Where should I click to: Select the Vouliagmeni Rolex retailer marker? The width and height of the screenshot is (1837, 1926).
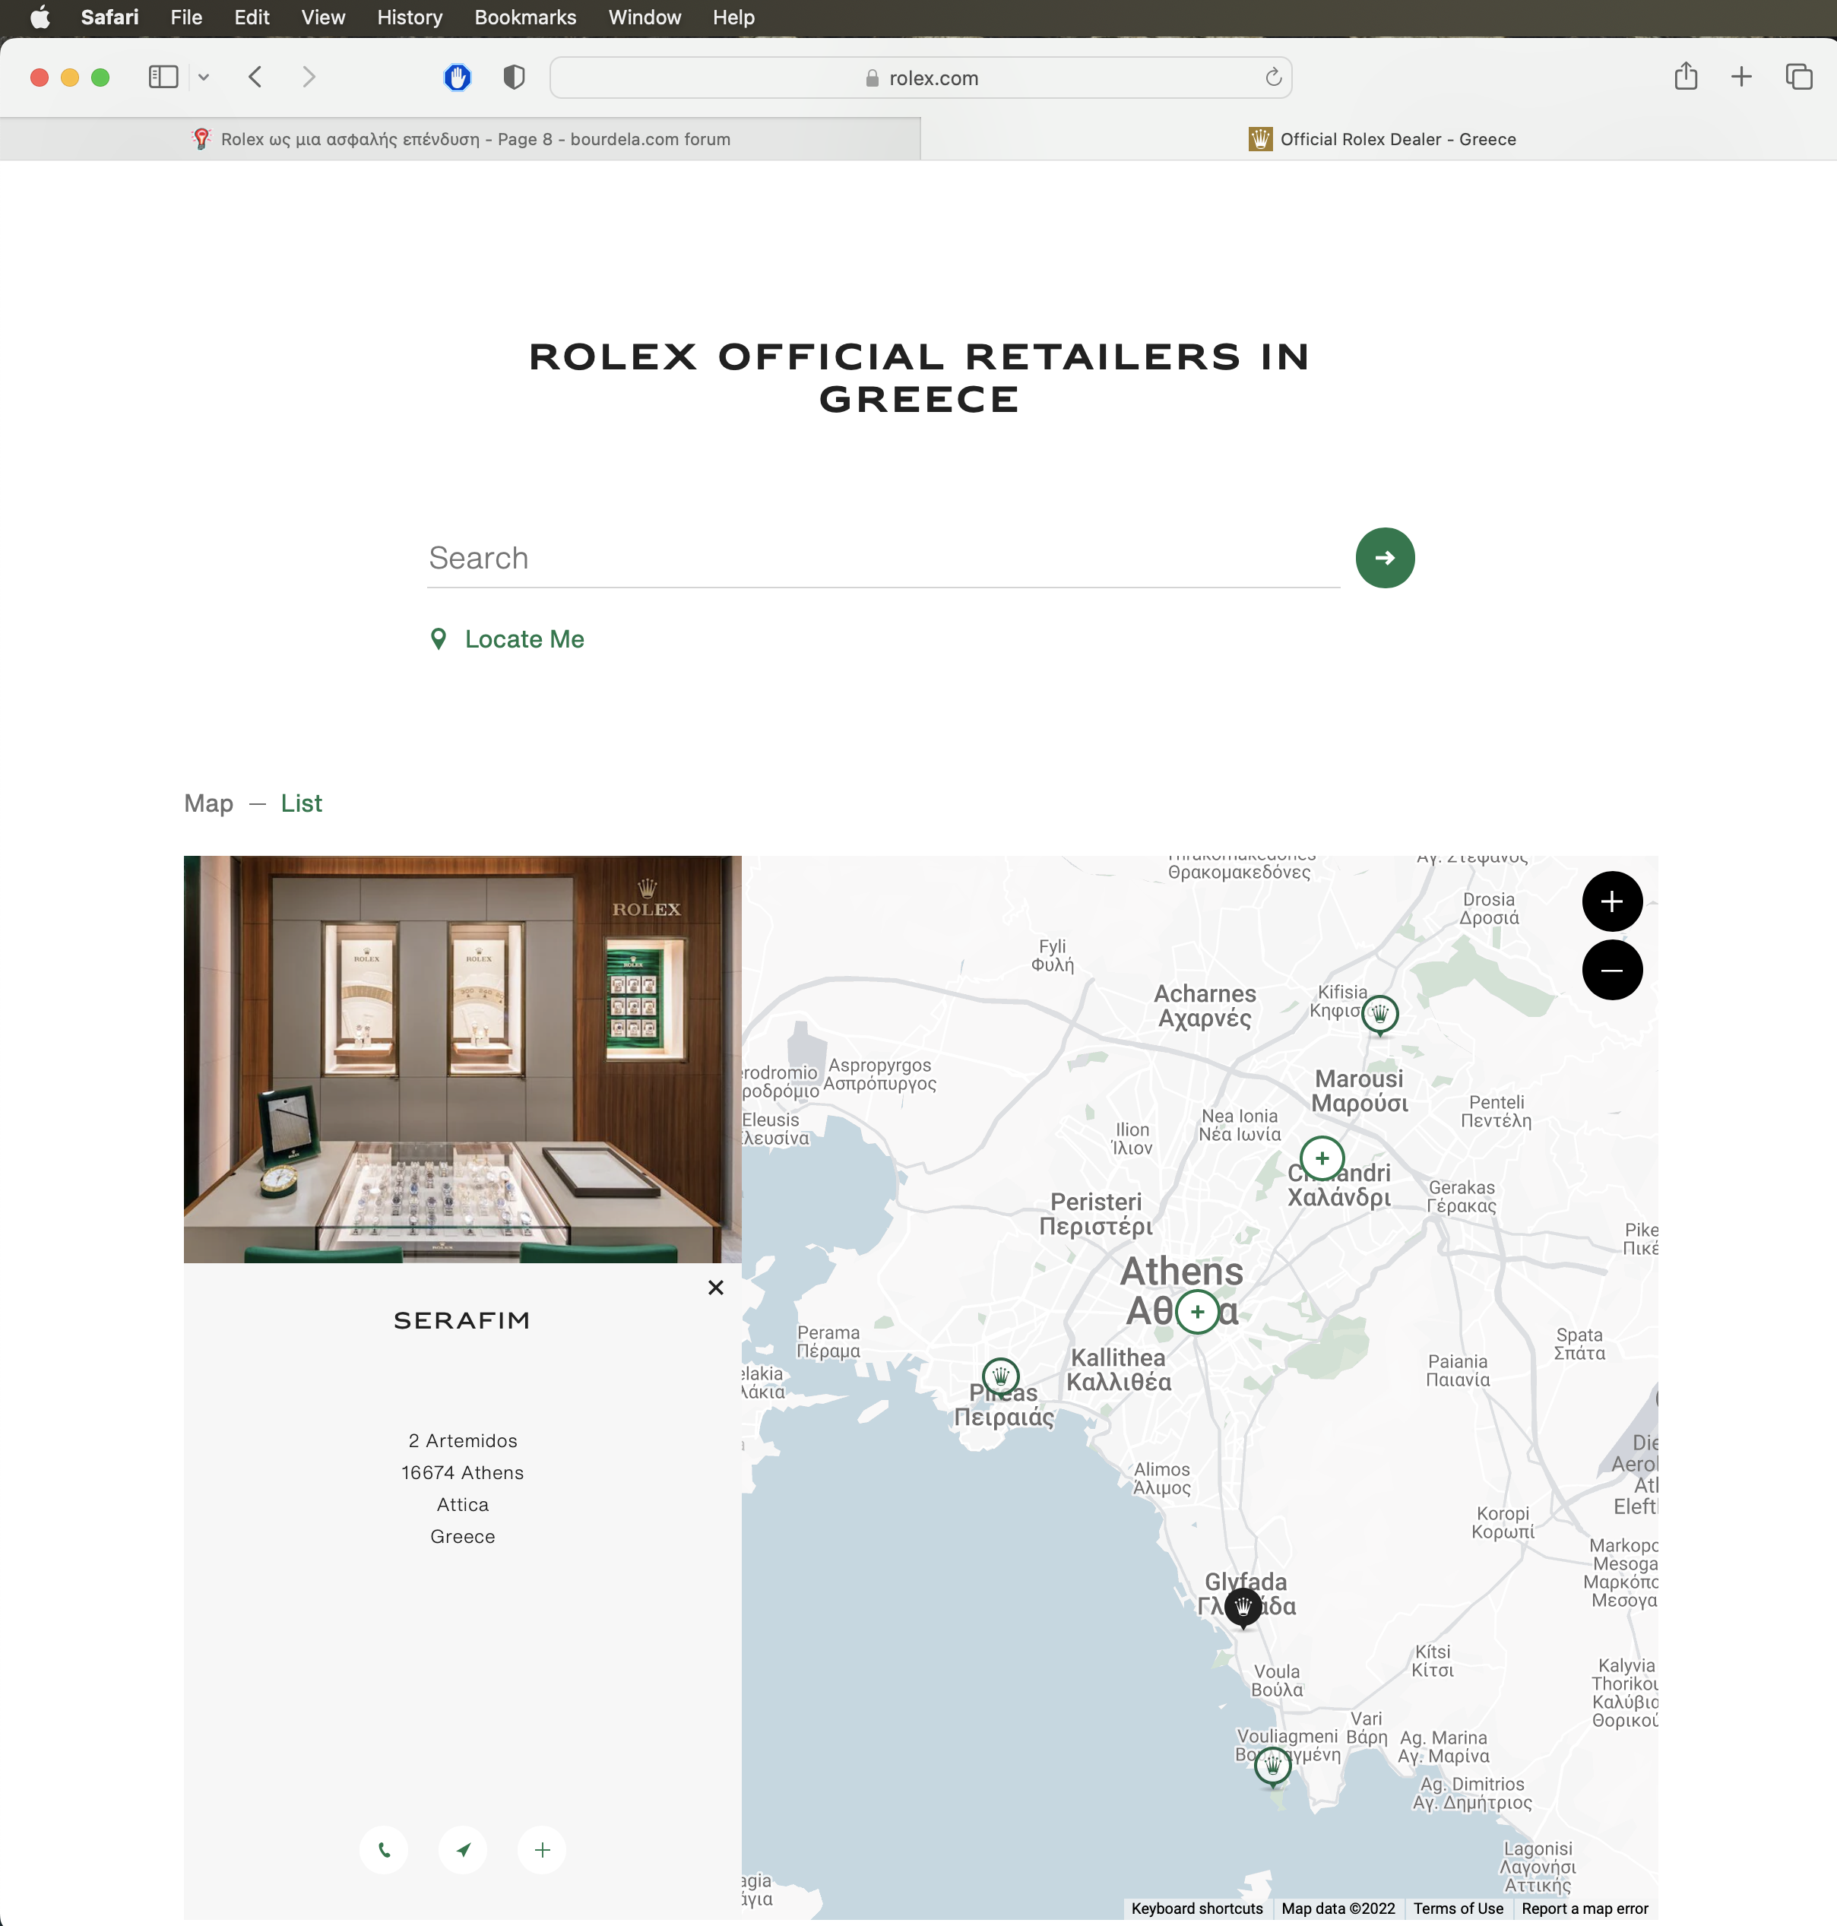[1272, 1767]
